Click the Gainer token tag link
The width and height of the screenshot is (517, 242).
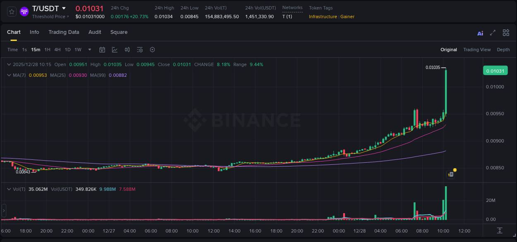(347, 17)
